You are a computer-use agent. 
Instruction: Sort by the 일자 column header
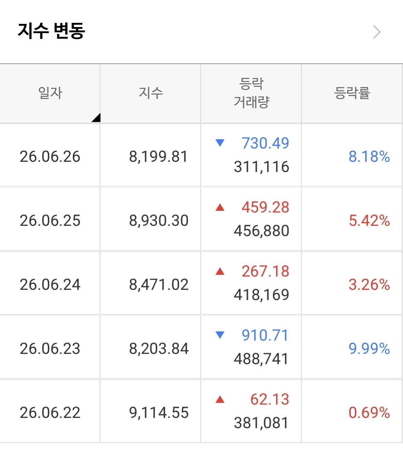50,93
